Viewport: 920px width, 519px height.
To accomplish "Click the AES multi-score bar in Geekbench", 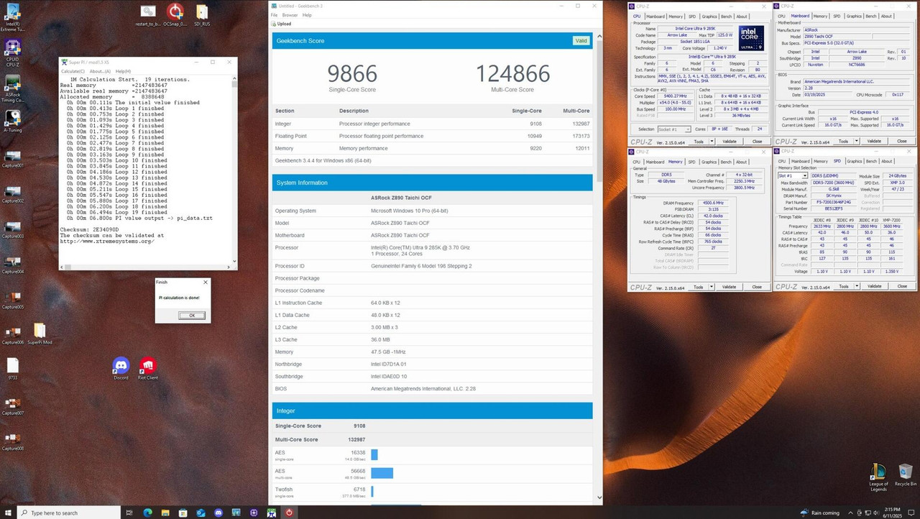I will click(x=382, y=473).
